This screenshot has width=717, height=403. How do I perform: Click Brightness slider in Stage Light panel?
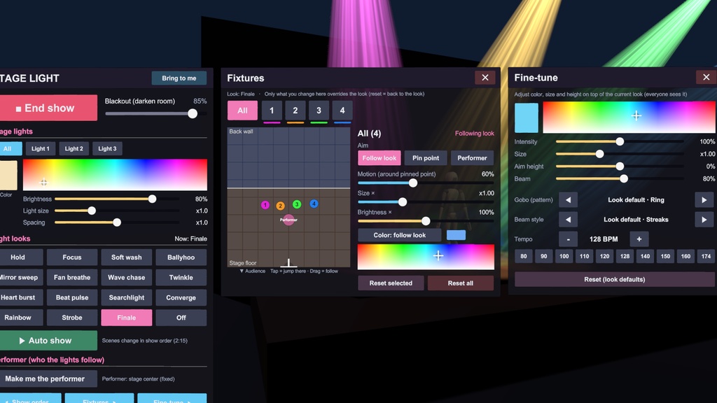(117, 199)
